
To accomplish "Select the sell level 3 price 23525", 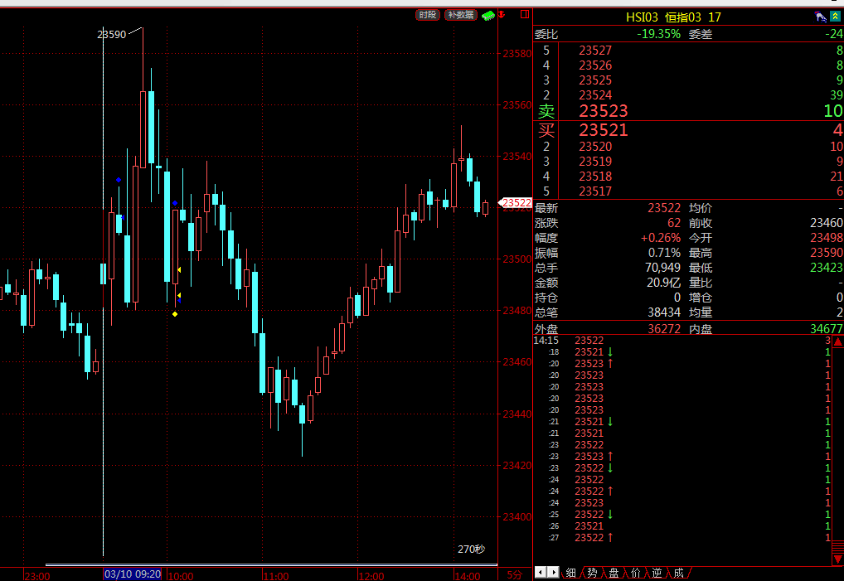I will tap(595, 80).
